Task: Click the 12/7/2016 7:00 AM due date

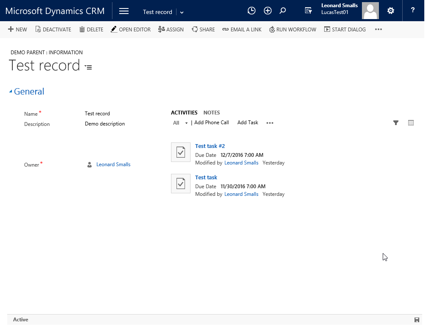Action: pos(242,155)
